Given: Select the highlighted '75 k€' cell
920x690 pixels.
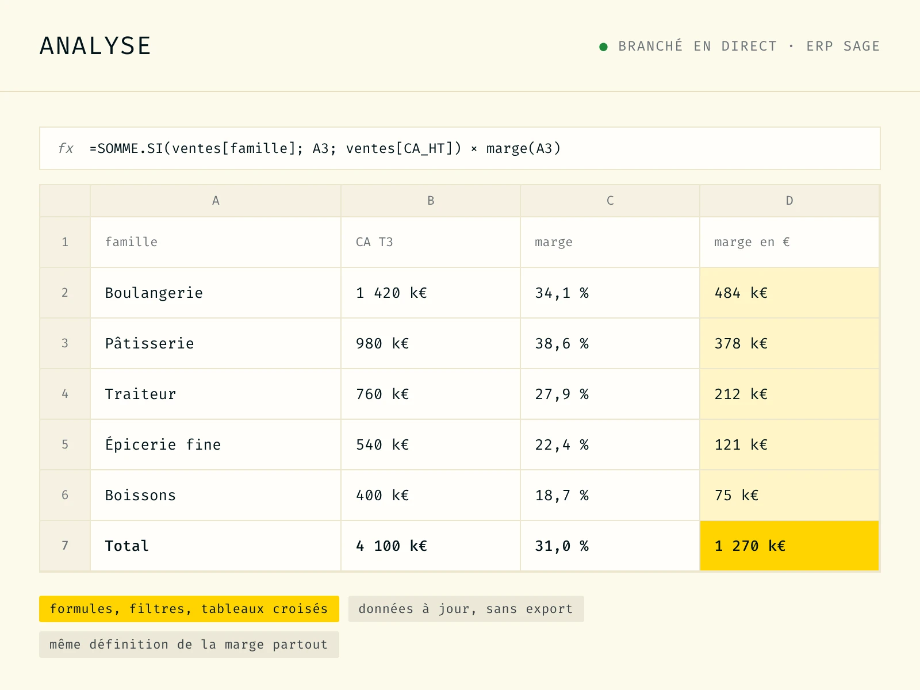Looking at the screenshot, I should coord(789,495).
